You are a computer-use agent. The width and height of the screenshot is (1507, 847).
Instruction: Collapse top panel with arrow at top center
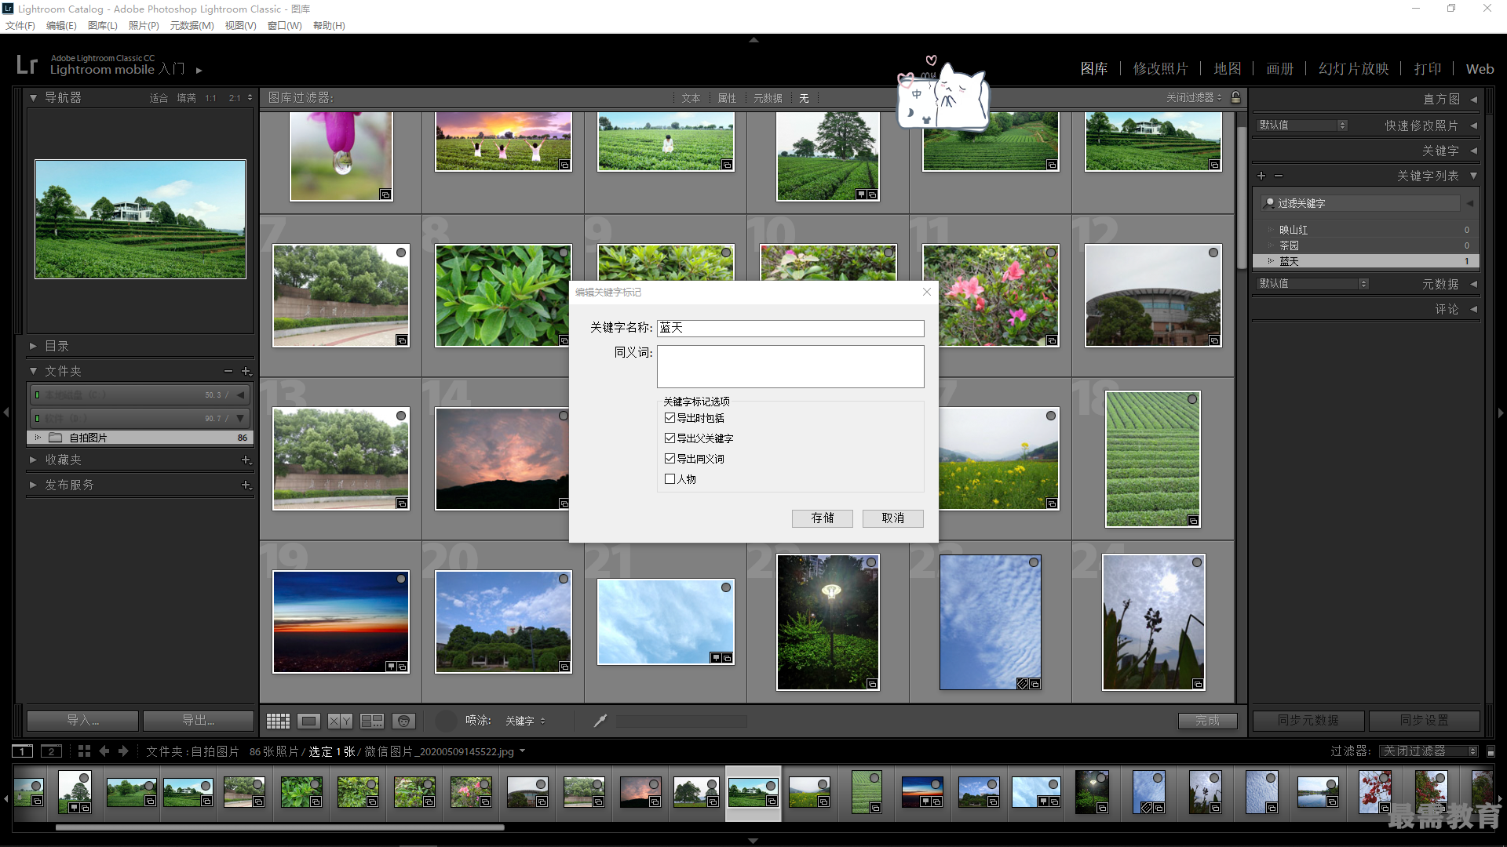pyautogui.click(x=753, y=39)
